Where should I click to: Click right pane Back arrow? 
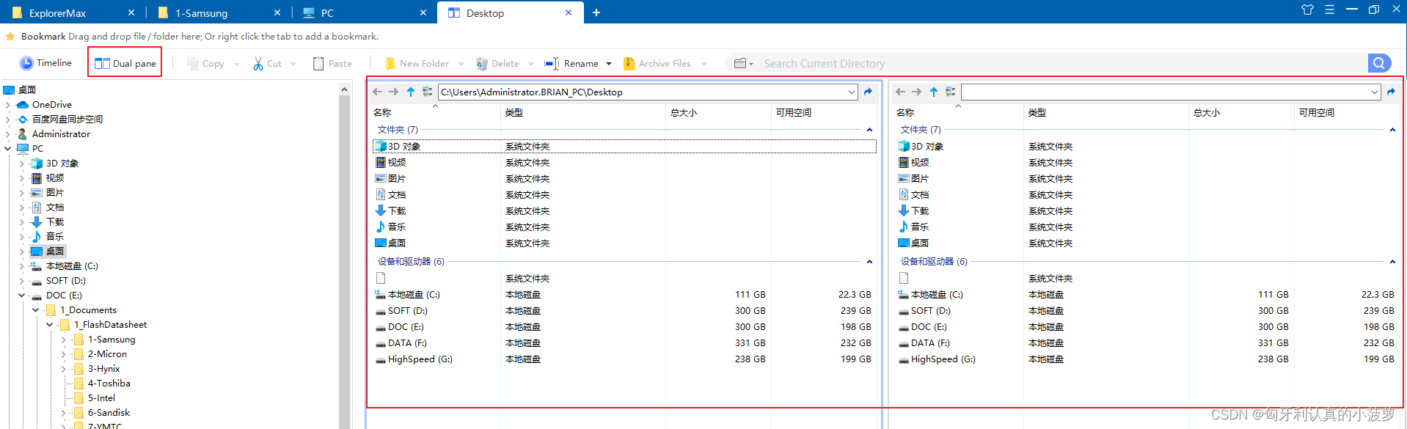(900, 92)
